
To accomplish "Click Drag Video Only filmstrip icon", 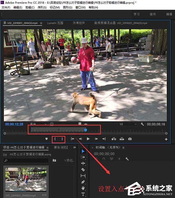I will click(x=80, y=124).
